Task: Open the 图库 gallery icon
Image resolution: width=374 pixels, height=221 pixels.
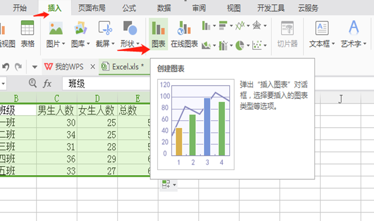Action: point(80,28)
